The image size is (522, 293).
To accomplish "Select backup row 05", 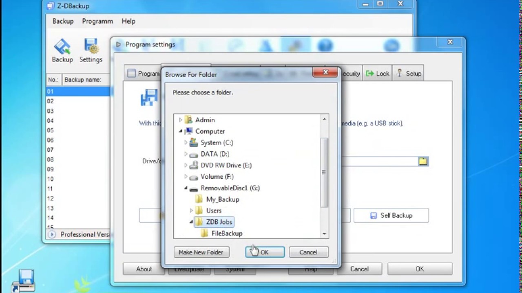I will click(78, 131).
